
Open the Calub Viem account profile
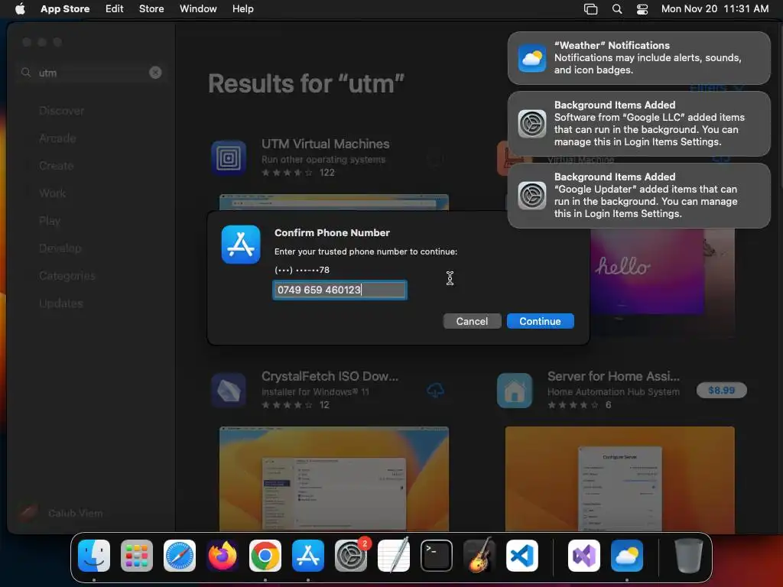[x=60, y=513]
